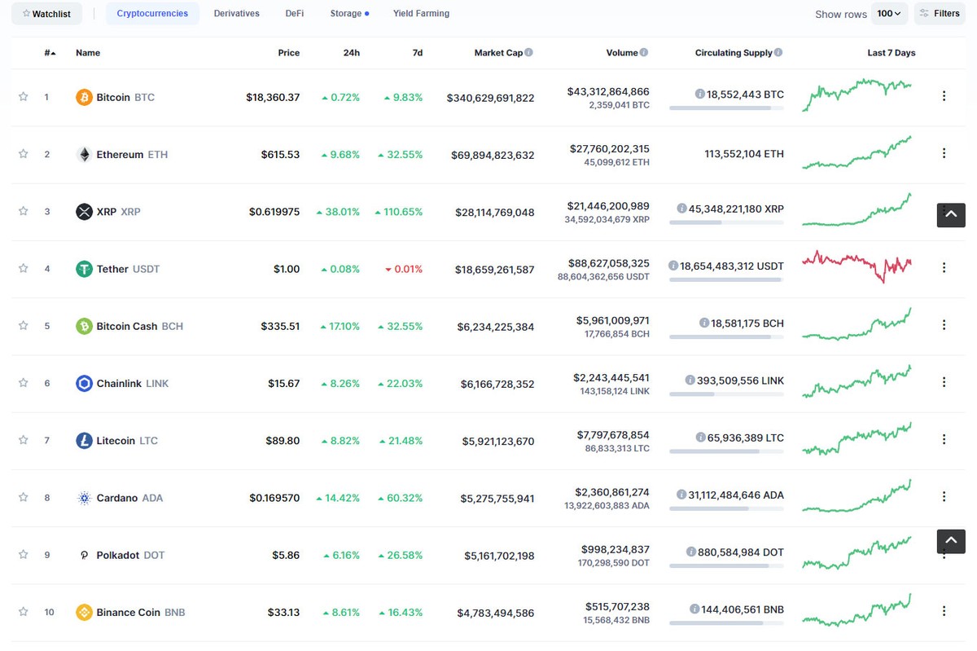Viewport: 977px width, 651px height.
Task: Sort the table by the 7d column
Action: (x=417, y=52)
